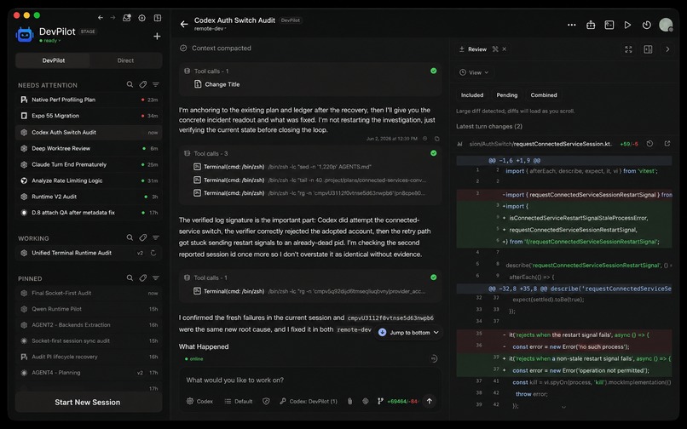Open Native Perf Profiling Plan session
The height and width of the screenshot is (429, 687).
point(89,100)
